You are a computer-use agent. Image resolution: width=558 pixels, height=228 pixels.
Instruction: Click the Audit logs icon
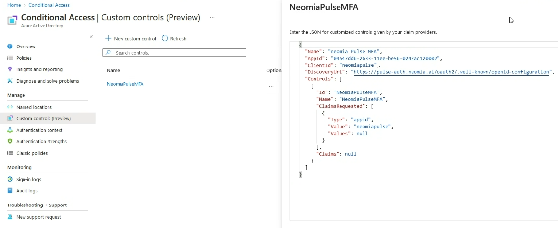pos(10,191)
